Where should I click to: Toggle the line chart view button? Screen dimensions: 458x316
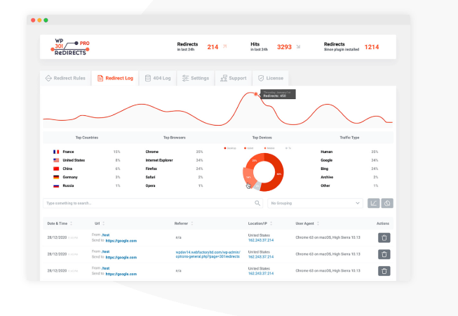[x=374, y=203]
